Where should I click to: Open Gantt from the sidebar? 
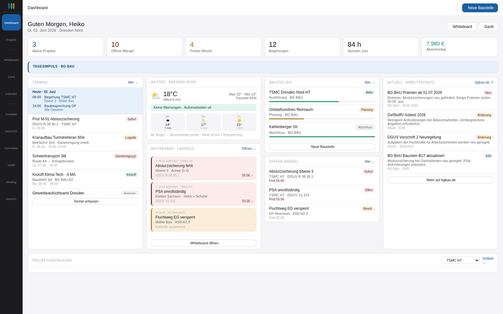tap(11, 77)
